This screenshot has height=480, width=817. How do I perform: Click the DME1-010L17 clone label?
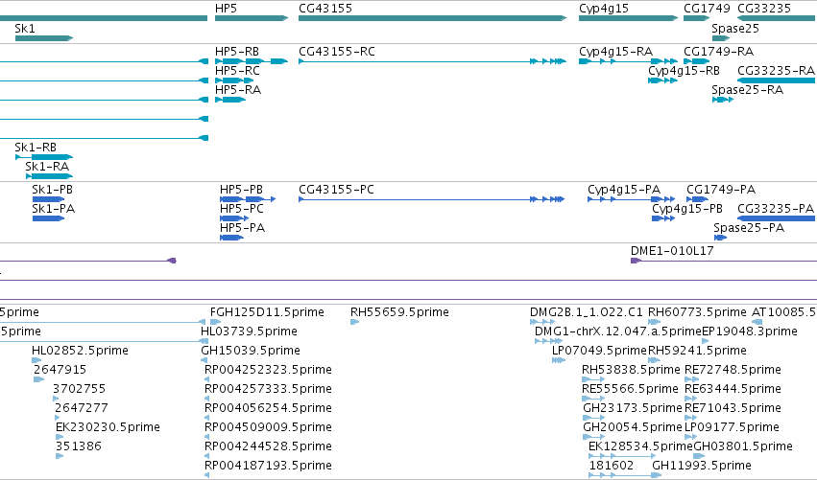tap(672, 251)
